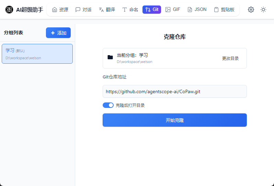
Task: Go to the 命名 naming tab
Action: 130,10
